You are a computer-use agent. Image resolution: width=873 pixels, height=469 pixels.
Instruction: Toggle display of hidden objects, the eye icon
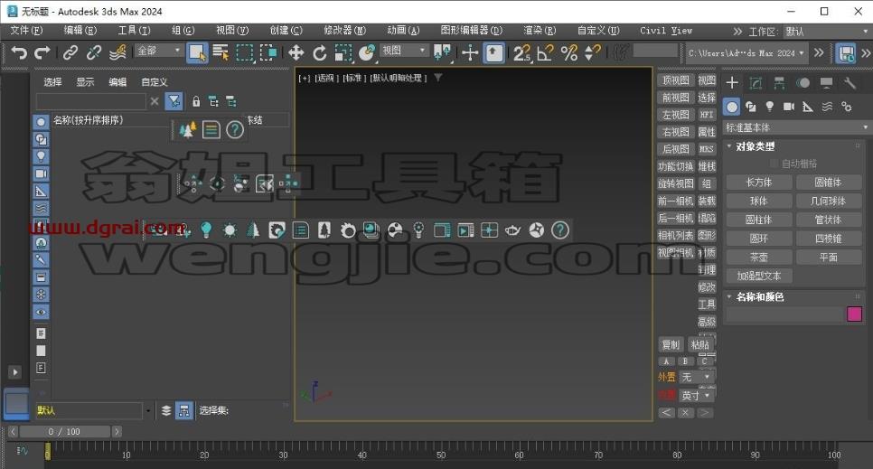click(x=41, y=312)
